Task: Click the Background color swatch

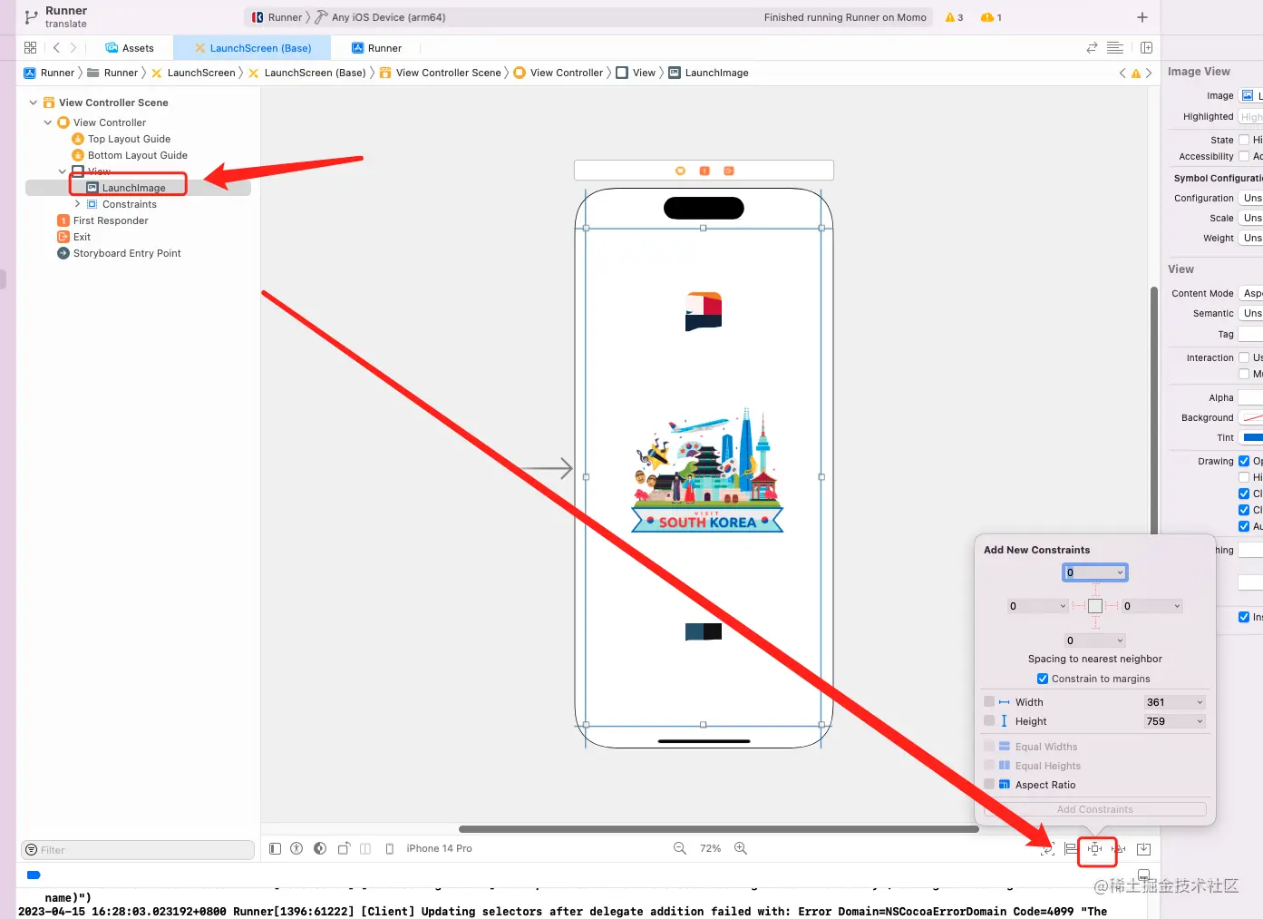Action: click(1251, 417)
